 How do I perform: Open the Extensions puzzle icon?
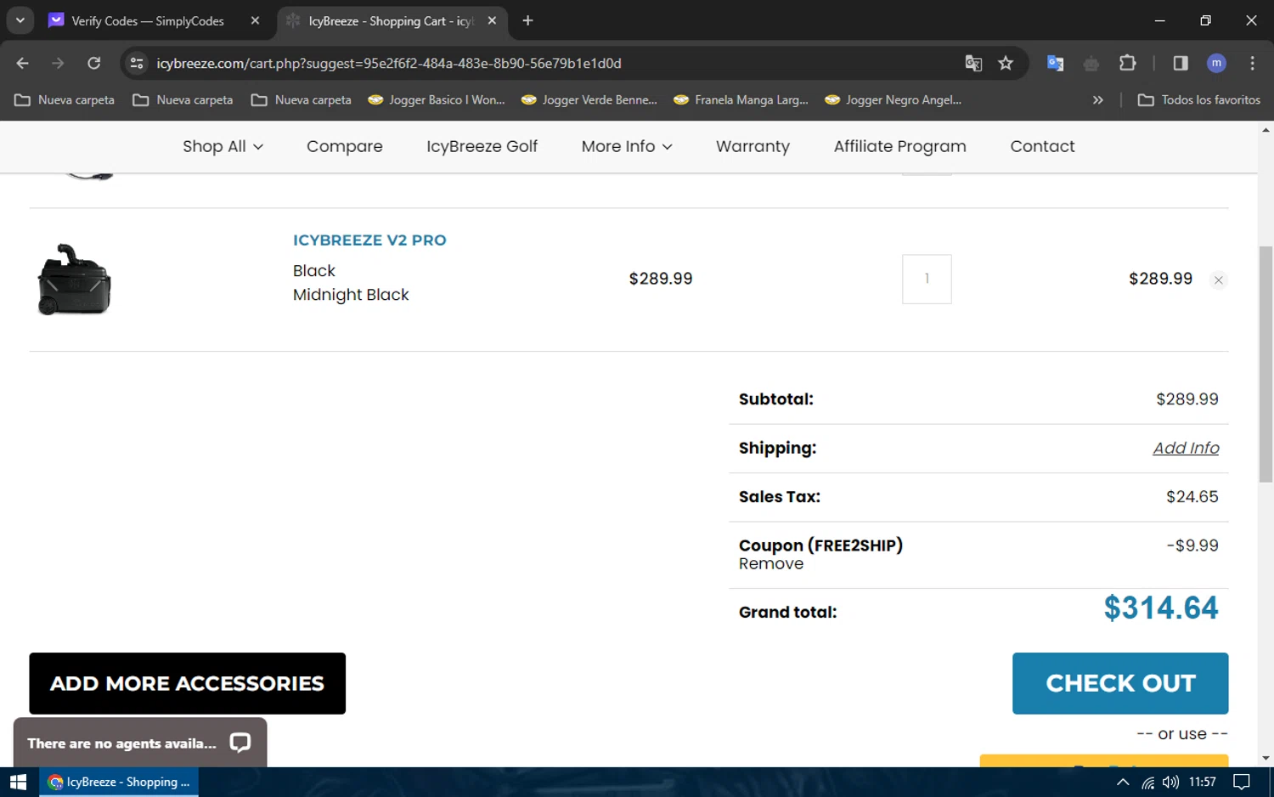pos(1128,63)
